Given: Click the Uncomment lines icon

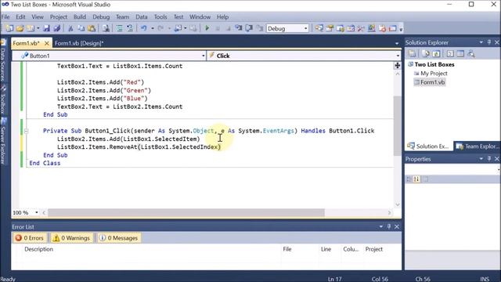Looking at the screenshot, I should tap(130, 28).
